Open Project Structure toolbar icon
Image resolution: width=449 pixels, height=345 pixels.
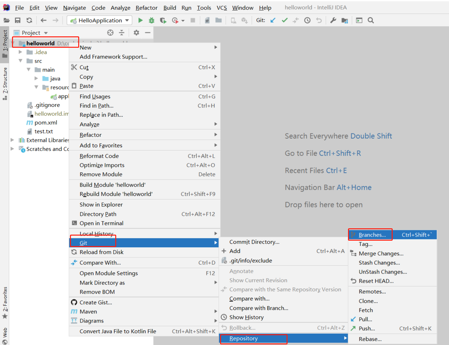coord(345,20)
